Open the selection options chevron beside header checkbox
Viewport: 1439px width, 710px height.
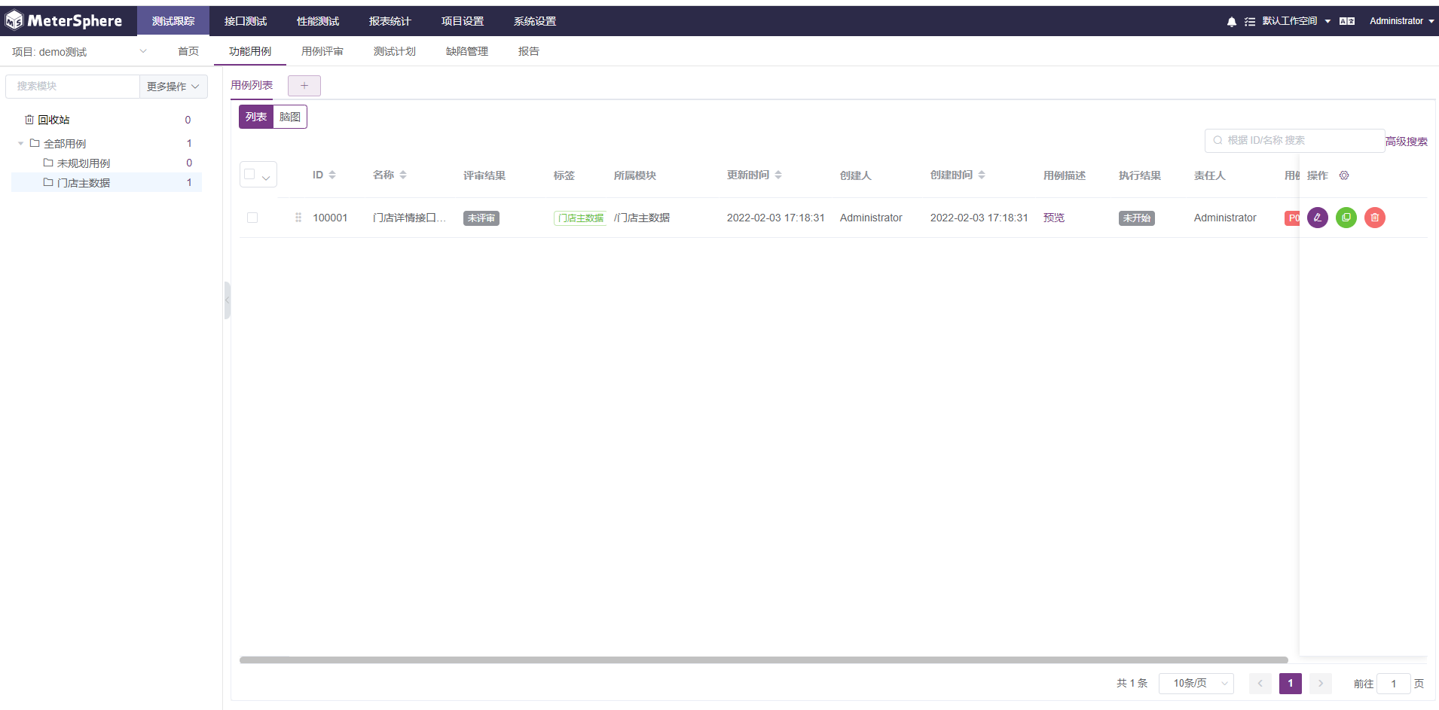[x=266, y=178]
